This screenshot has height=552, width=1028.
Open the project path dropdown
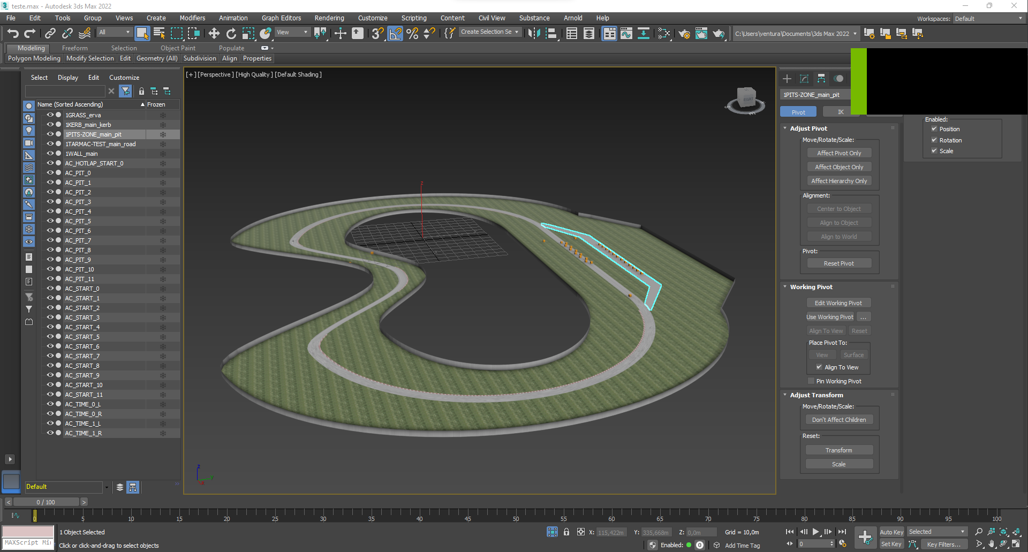(x=796, y=34)
